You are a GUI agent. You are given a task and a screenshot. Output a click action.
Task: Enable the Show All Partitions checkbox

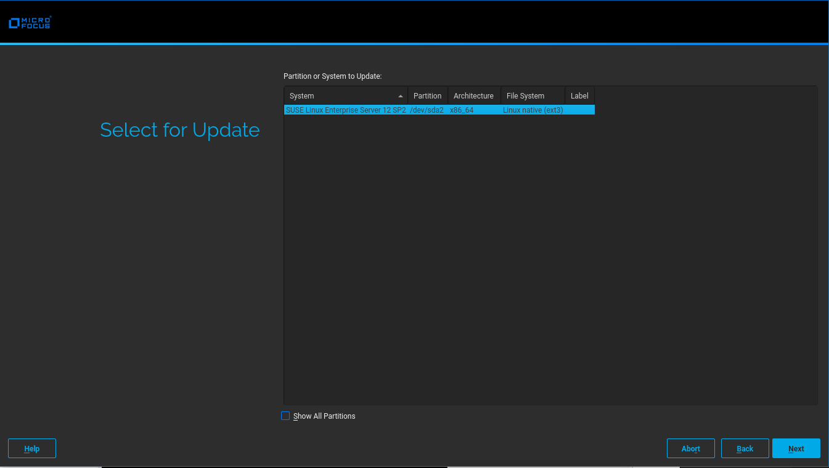pos(285,416)
